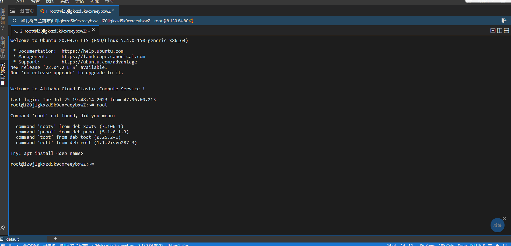Click the 185 Cols status bar entry
The width and height of the screenshot is (511, 246).
(446, 245)
